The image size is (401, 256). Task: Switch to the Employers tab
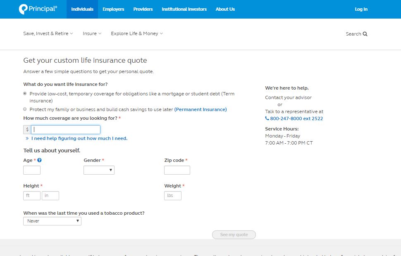(113, 9)
